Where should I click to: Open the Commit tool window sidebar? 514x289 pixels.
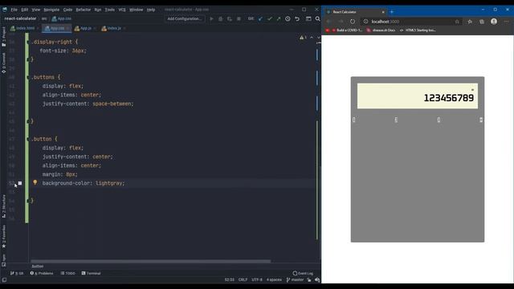click(4, 63)
